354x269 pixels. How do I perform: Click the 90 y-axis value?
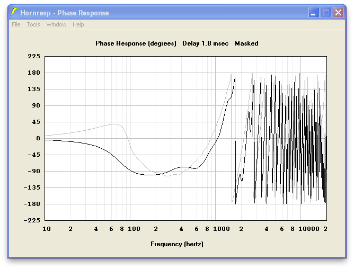tap(36, 105)
